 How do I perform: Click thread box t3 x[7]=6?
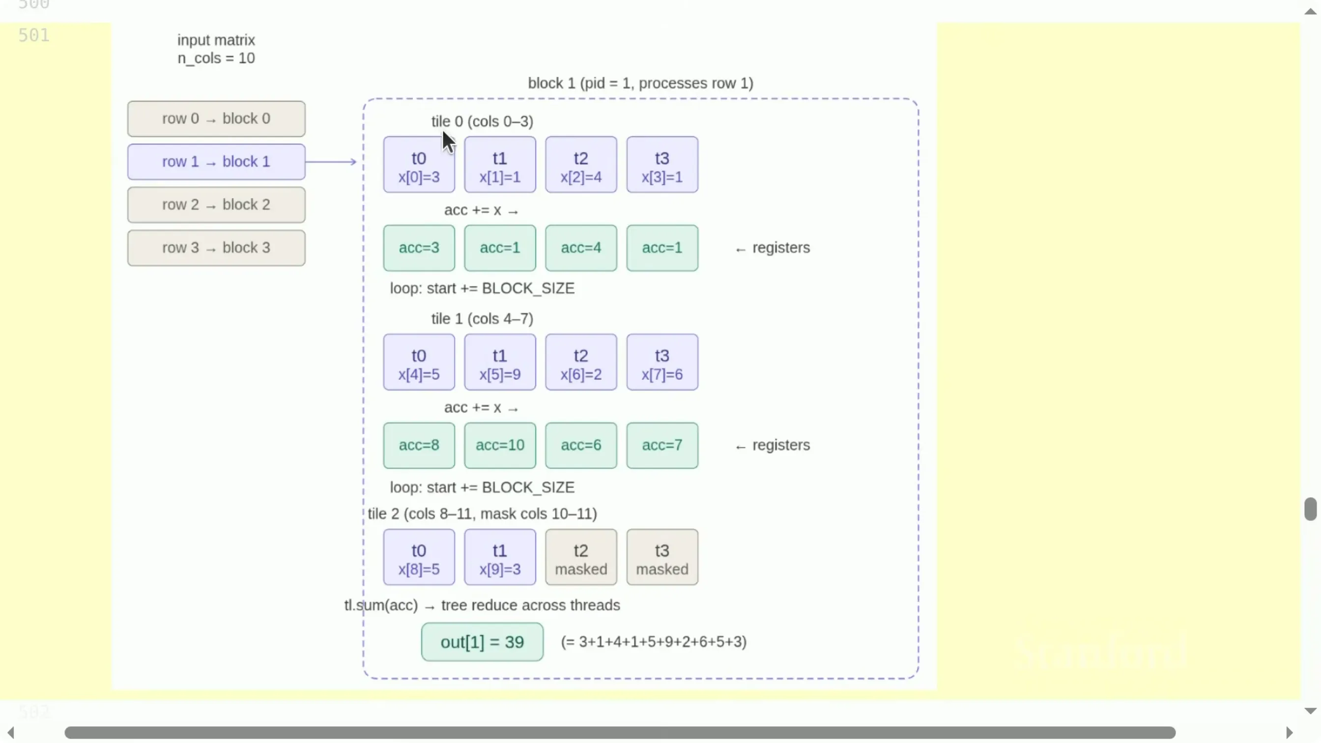(x=662, y=362)
